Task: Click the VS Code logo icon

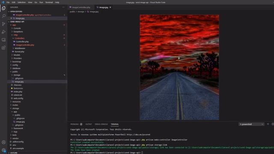Action: tap(3, 2)
